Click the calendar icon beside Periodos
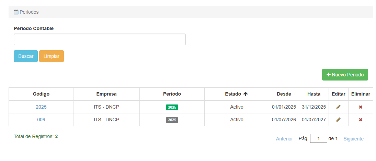The width and height of the screenshot is (376, 161). pyautogui.click(x=16, y=12)
